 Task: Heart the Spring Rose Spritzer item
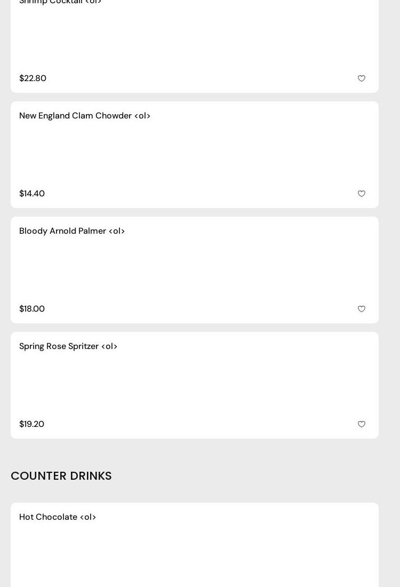[362, 424]
